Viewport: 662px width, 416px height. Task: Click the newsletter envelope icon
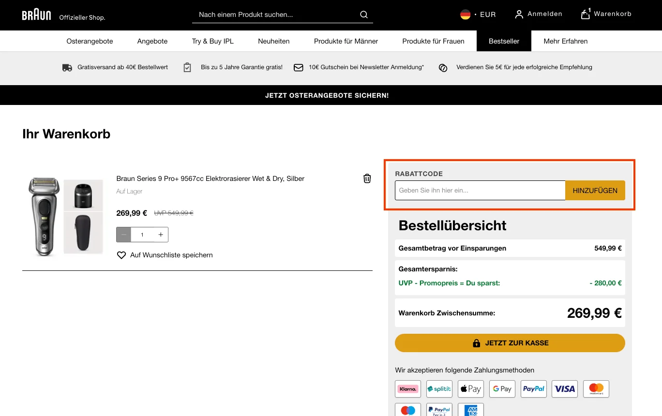tap(299, 68)
